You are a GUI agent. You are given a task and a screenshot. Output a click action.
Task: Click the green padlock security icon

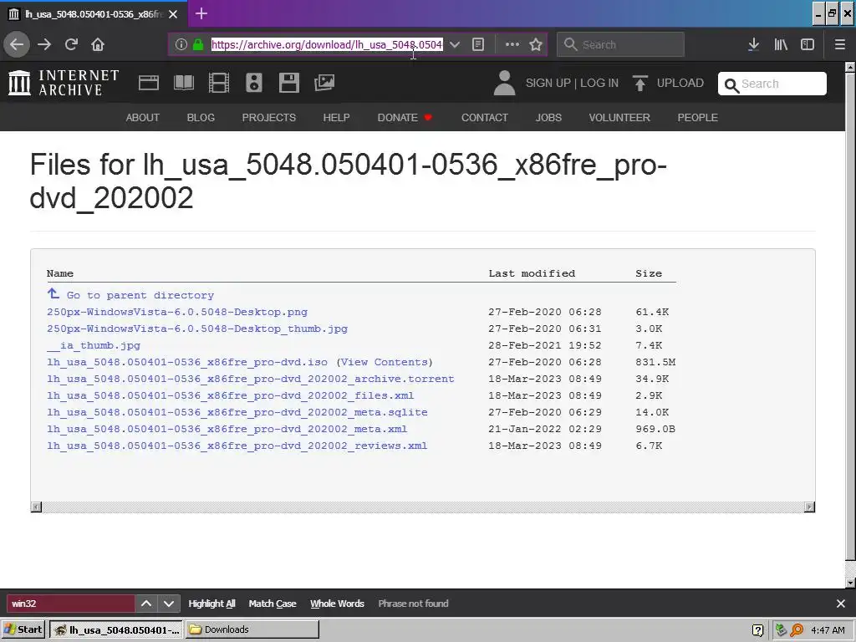(198, 45)
